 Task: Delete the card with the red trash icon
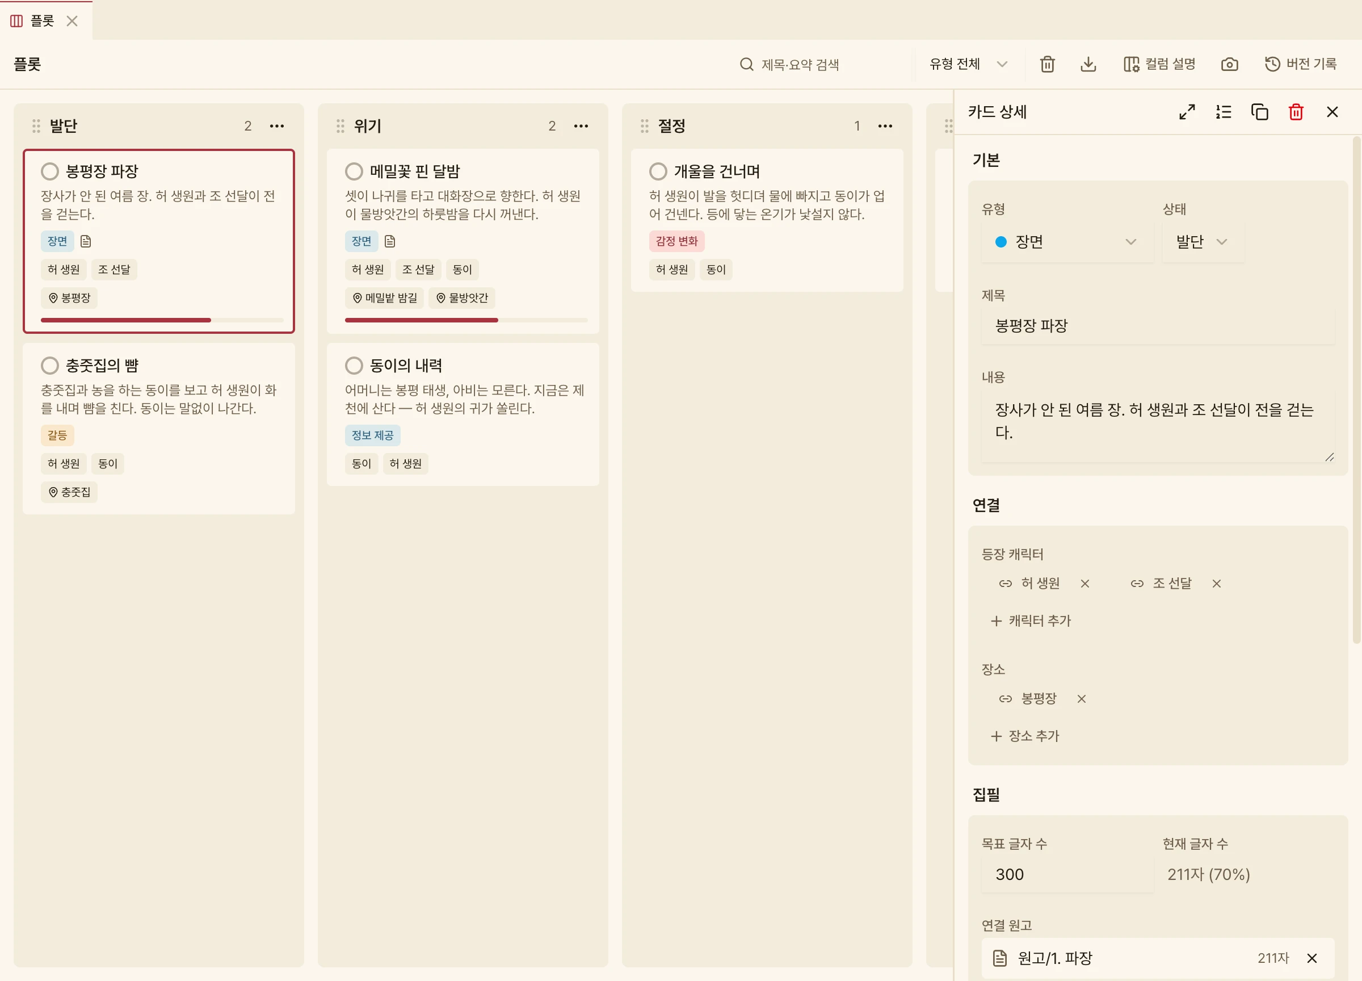click(1296, 112)
